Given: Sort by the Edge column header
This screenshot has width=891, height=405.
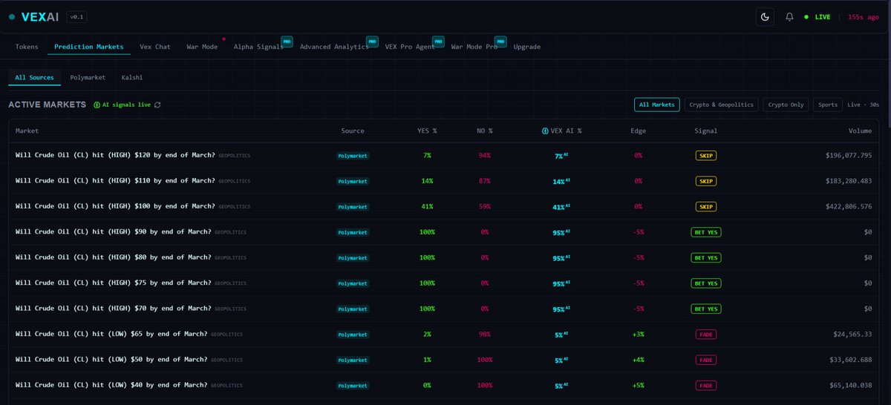Looking at the screenshot, I should pos(638,131).
